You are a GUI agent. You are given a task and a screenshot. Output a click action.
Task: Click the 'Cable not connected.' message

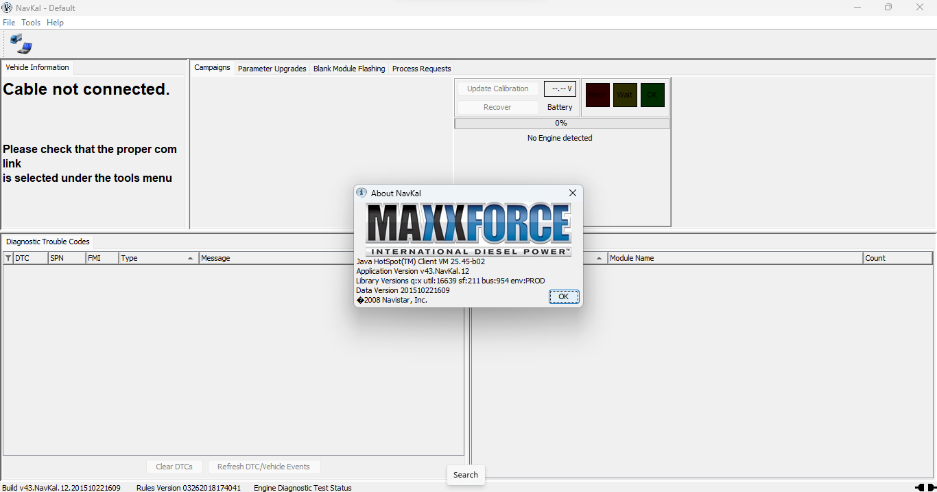[x=86, y=89]
